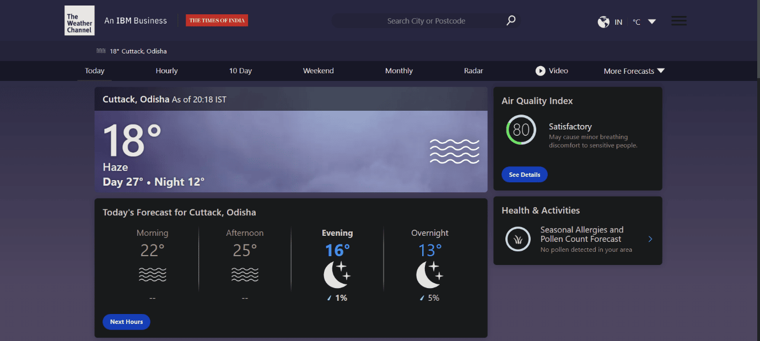760x341 pixels.
Task: Open the Monthly tab
Action: (399, 71)
